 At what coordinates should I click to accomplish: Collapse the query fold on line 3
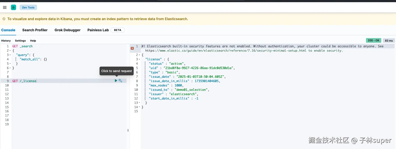point(10,55)
